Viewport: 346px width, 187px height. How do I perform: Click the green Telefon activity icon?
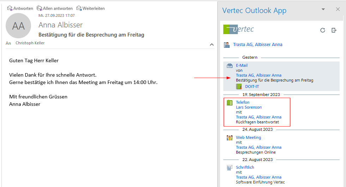coord(230,103)
